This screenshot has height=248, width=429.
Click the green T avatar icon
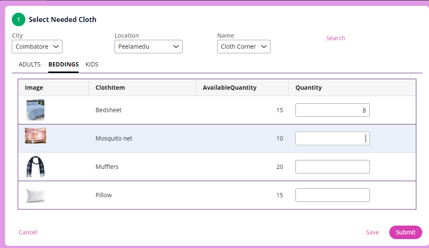pos(19,19)
